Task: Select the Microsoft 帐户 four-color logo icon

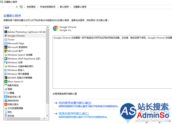Action: pos(6,51)
